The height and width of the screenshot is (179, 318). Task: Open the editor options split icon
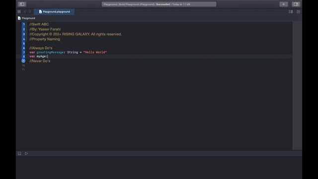coord(291,11)
